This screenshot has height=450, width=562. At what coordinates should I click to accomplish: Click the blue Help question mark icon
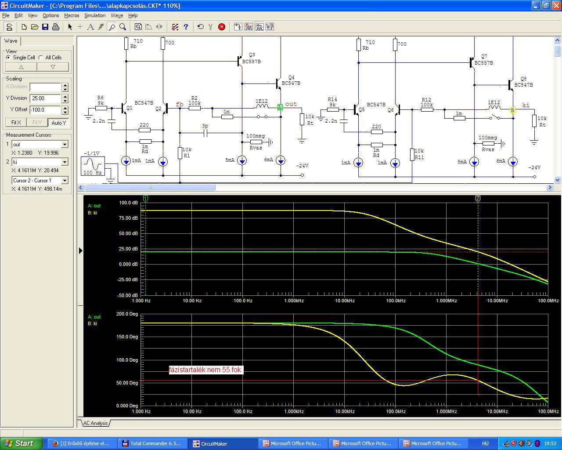click(186, 27)
